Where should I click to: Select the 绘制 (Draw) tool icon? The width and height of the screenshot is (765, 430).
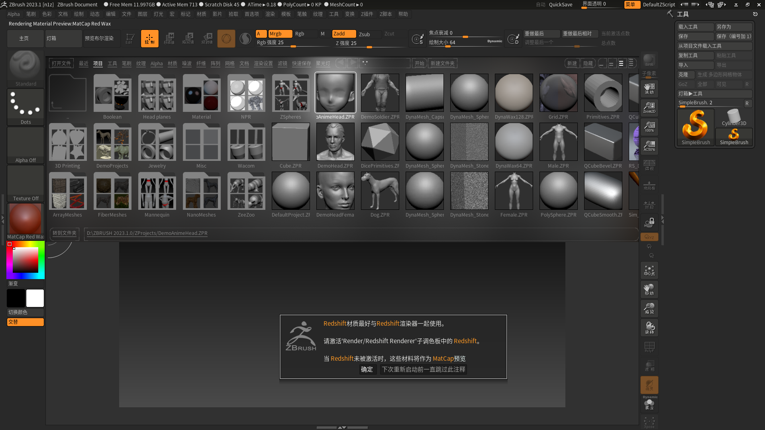149,38
